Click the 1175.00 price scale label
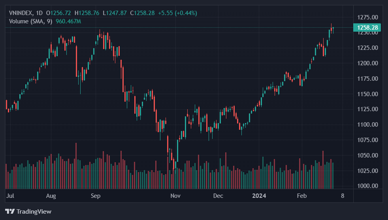 coord(368,78)
